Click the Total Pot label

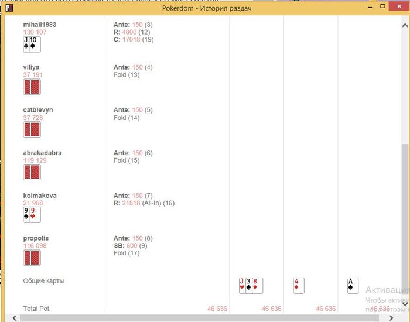(x=36, y=309)
